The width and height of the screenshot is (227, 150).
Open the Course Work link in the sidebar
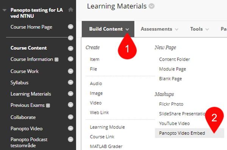(25, 71)
